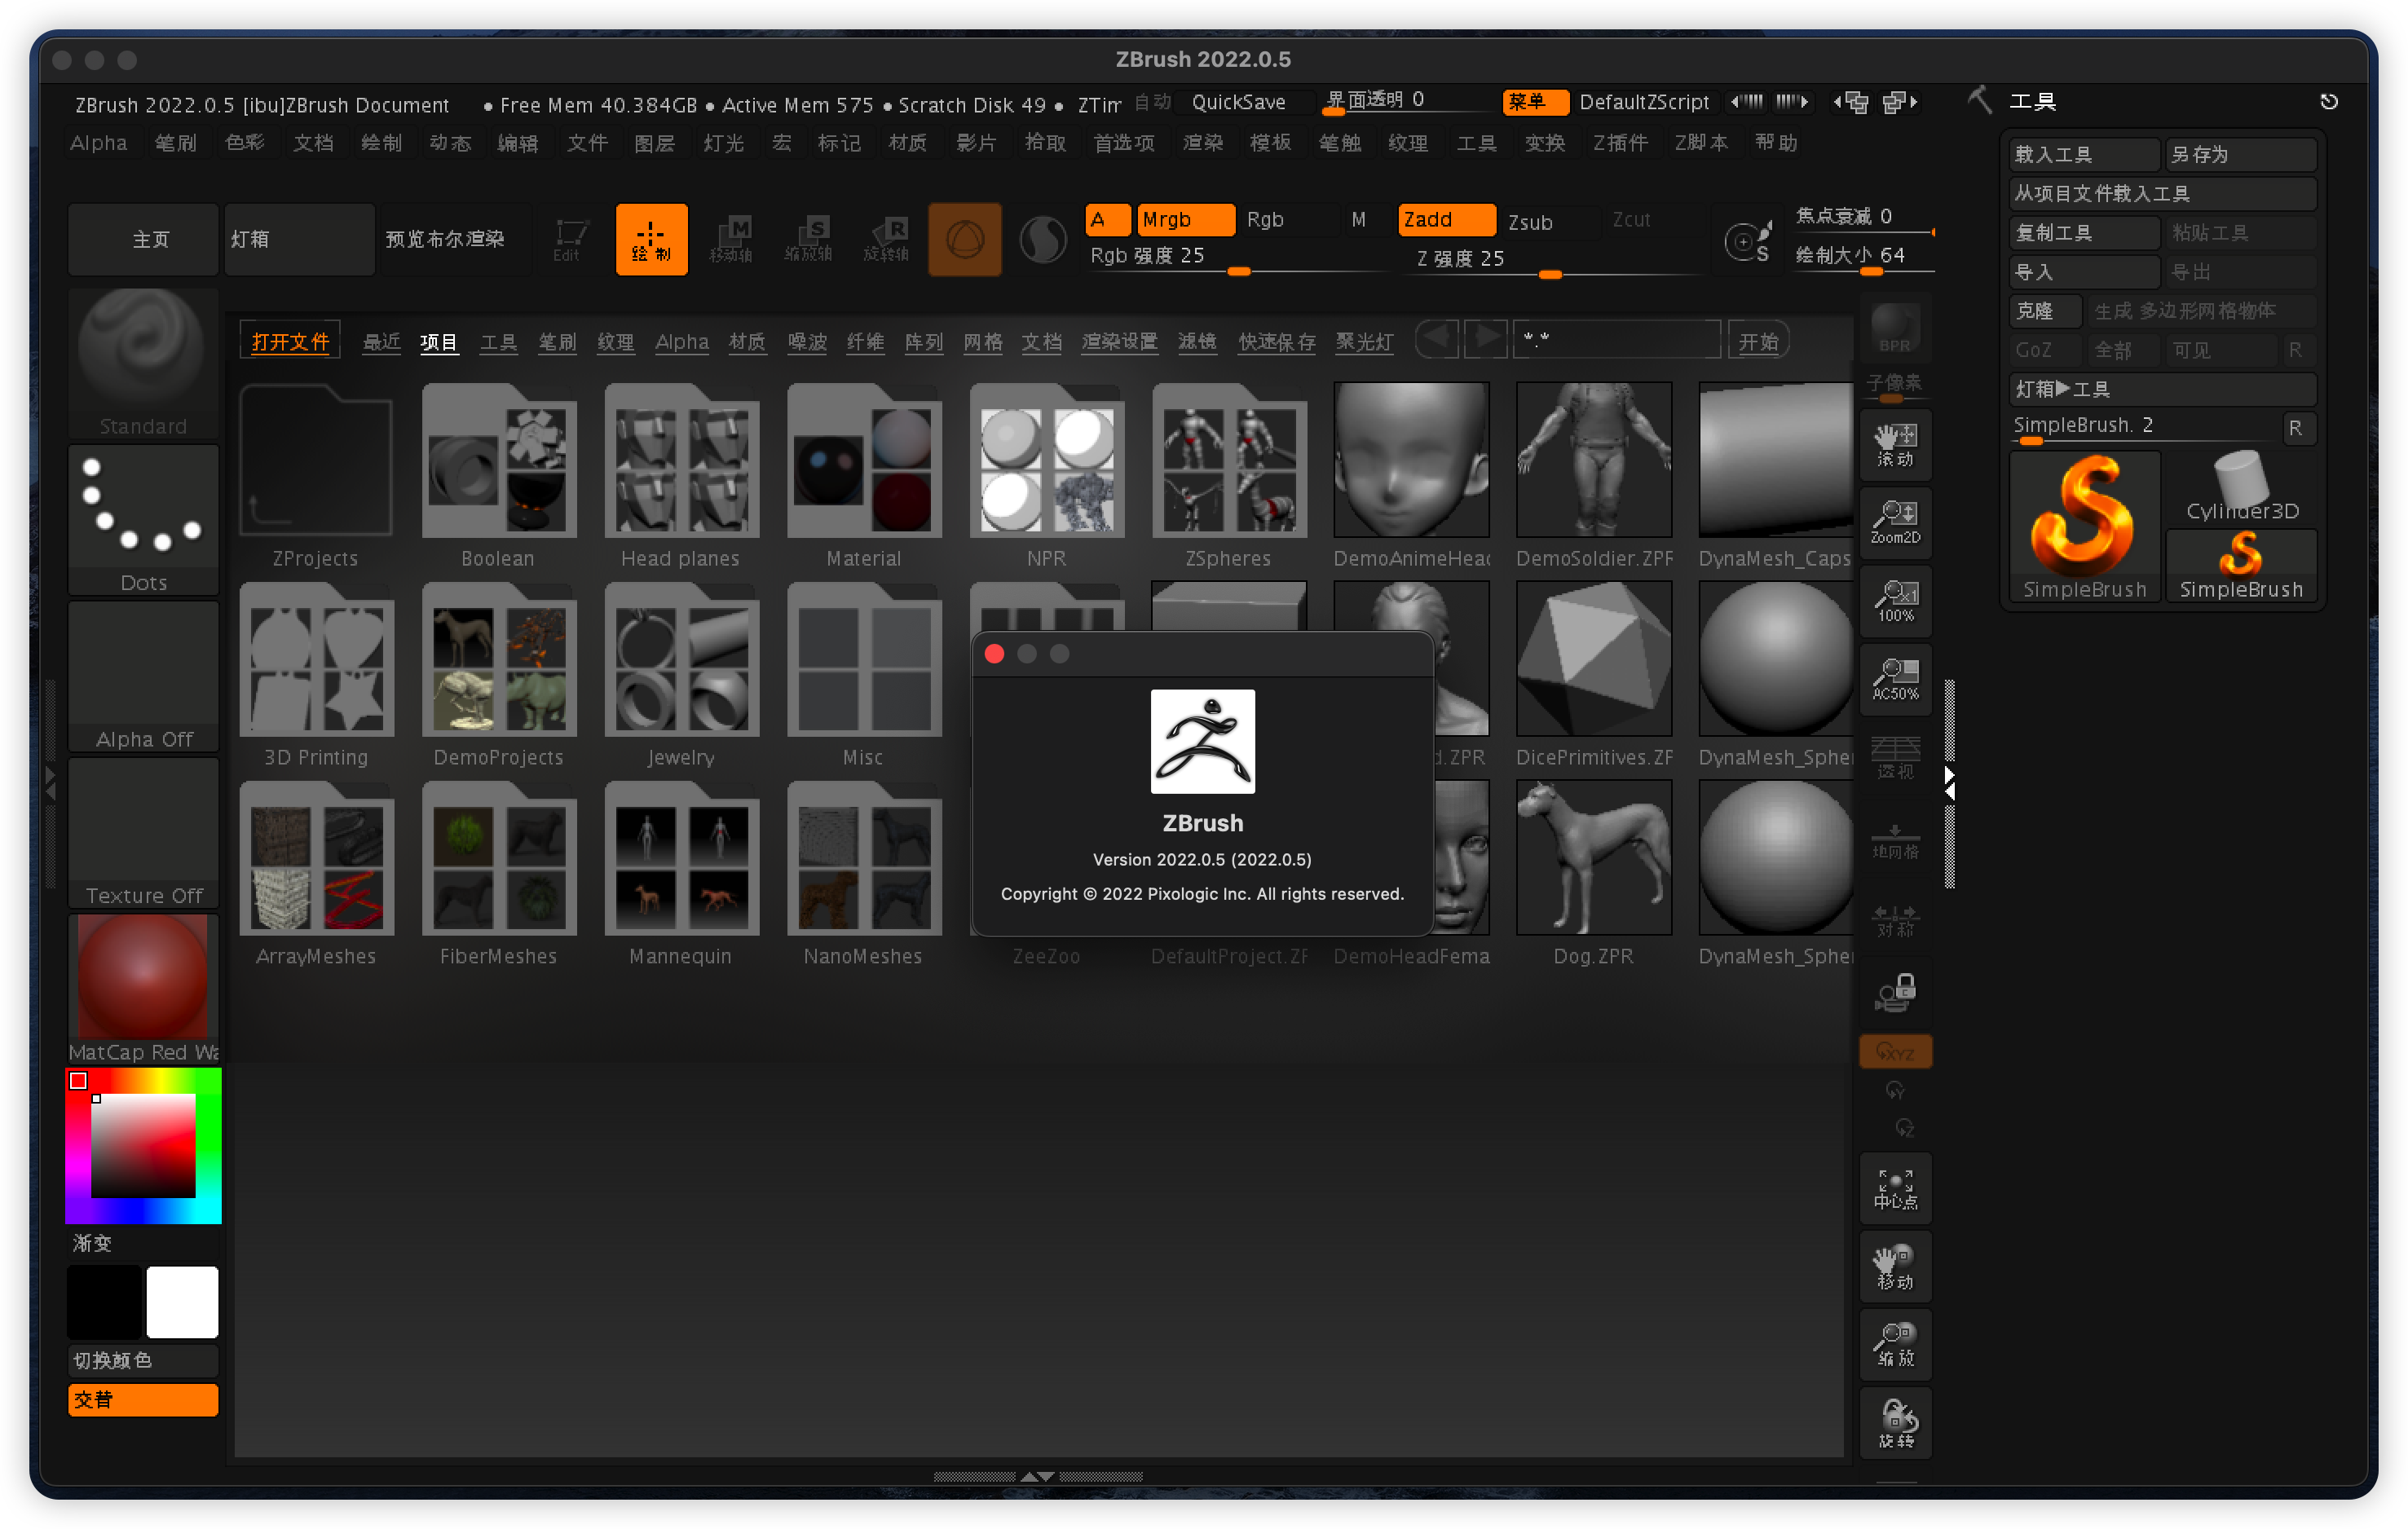The height and width of the screenshot is (1529, 2408).
Task: Click the camera lock icon in right shelf
Action: (1895, 994)
